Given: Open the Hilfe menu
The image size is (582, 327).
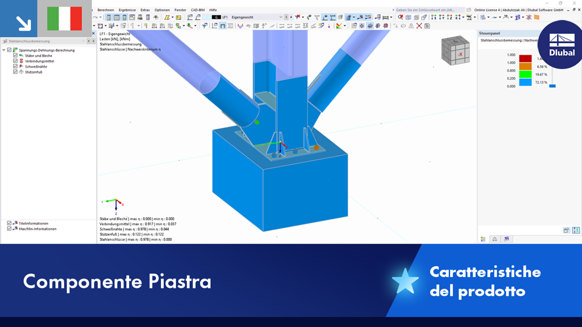Looking at the screenshot, I should click(213, 10).
